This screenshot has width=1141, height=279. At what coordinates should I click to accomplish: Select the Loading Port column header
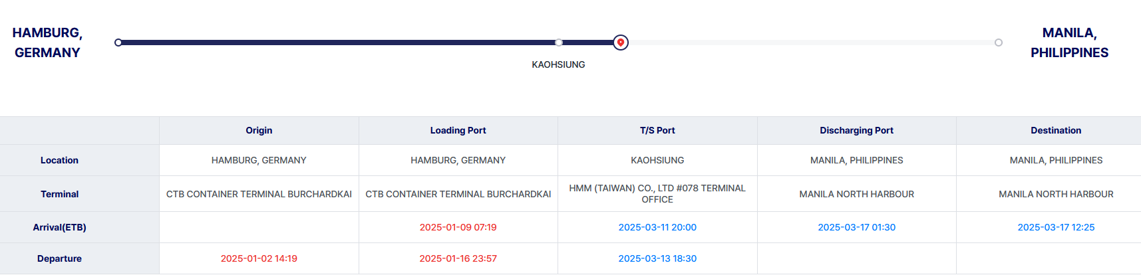[x=458, y=130]
